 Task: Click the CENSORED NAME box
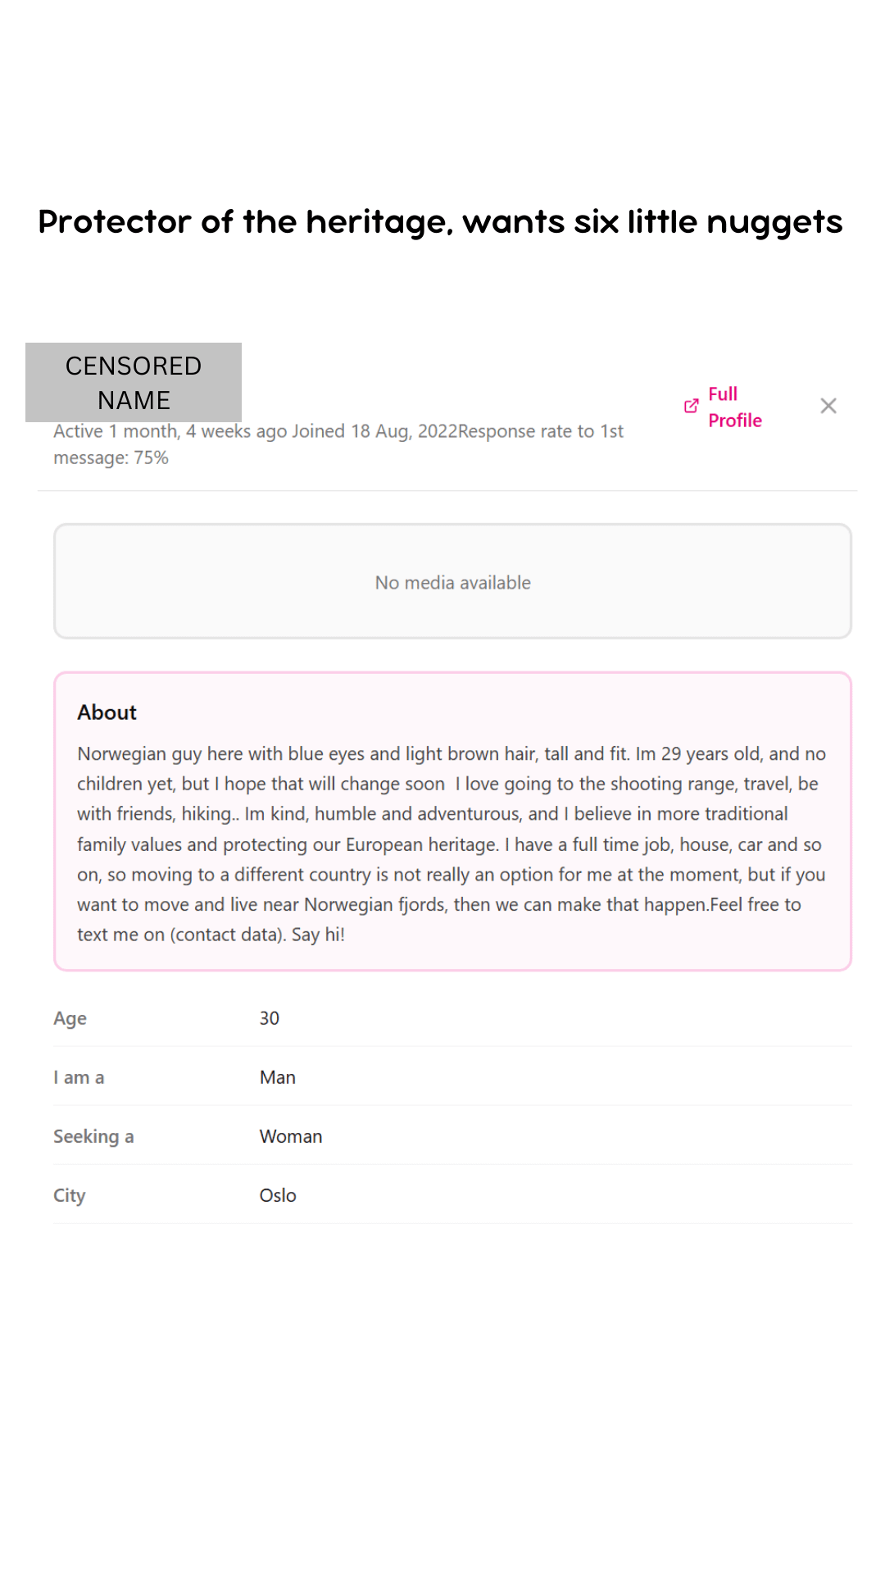(134, 382)
